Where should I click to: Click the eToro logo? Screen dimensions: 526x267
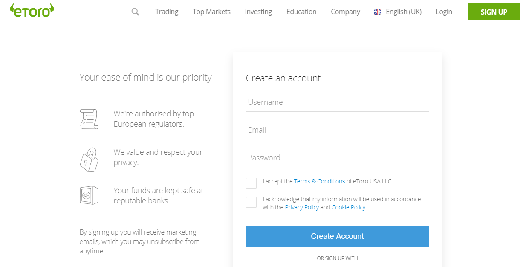tap(32, 10)
